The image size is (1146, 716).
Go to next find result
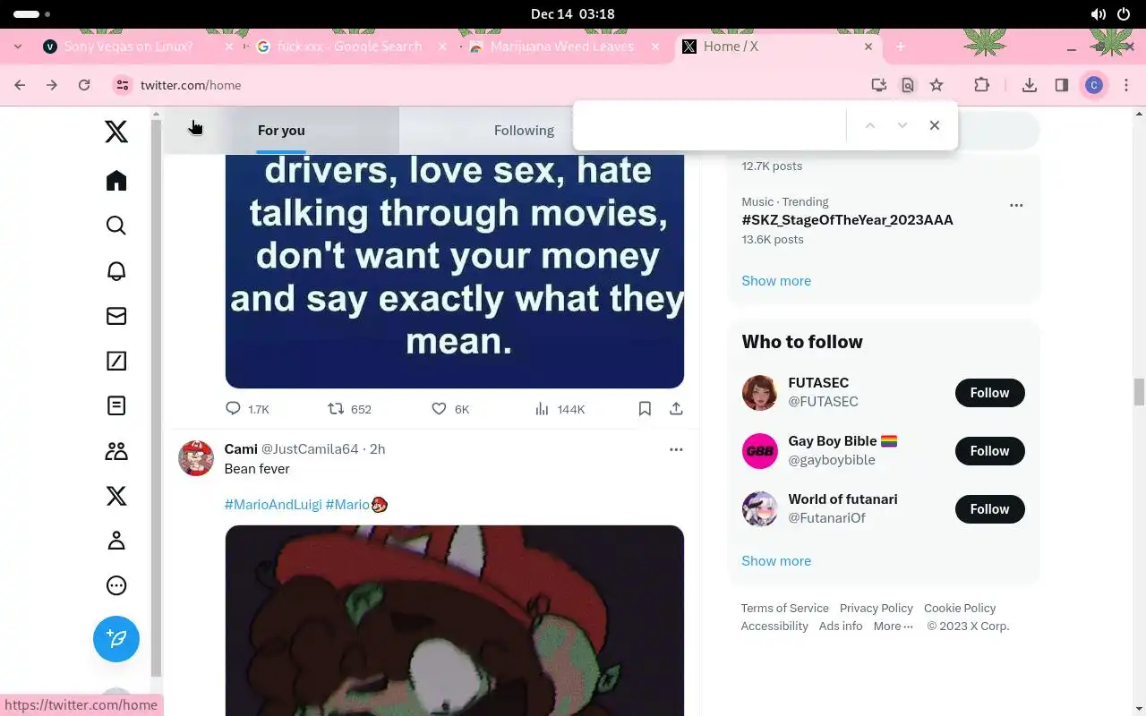tap(902, 125)
